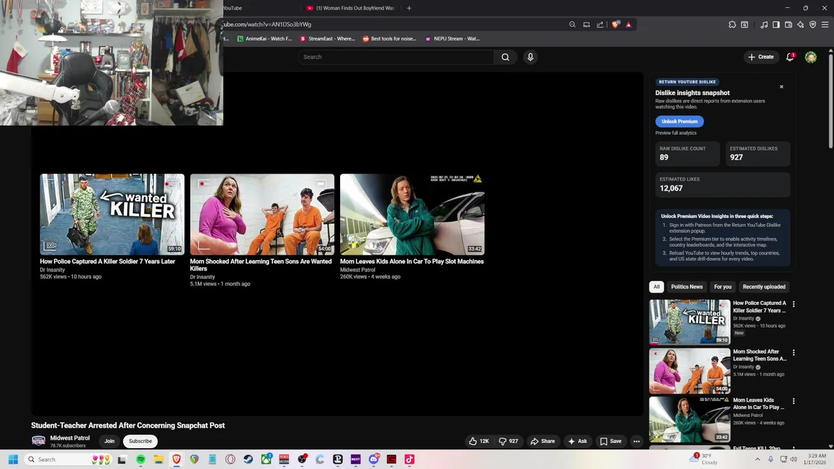
Task: Click address bar share icon
Action: [x=600, y=25]
